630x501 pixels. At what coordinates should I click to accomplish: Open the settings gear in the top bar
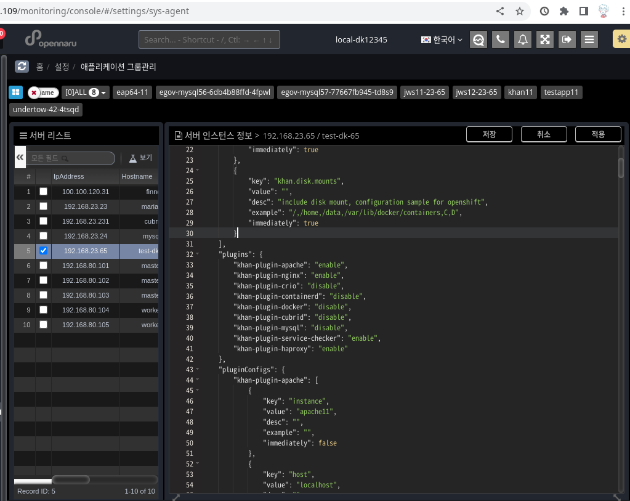[621, 38]
